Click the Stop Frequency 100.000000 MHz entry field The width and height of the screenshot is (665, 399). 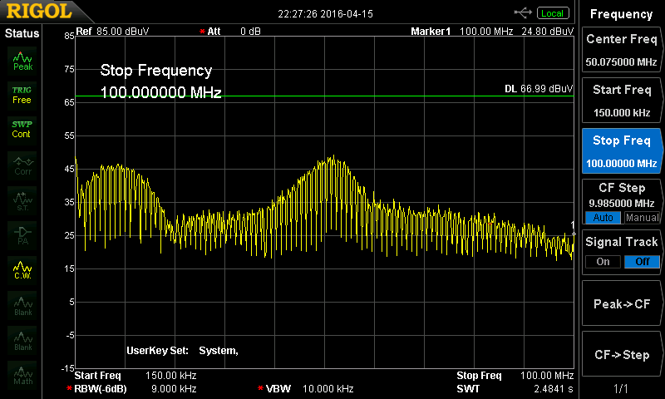point(160,93)
